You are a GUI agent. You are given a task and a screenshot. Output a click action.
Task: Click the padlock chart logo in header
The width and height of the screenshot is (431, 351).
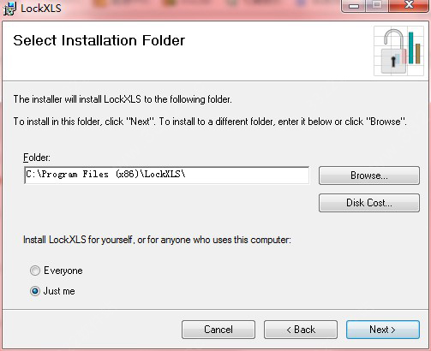point(399,51)
